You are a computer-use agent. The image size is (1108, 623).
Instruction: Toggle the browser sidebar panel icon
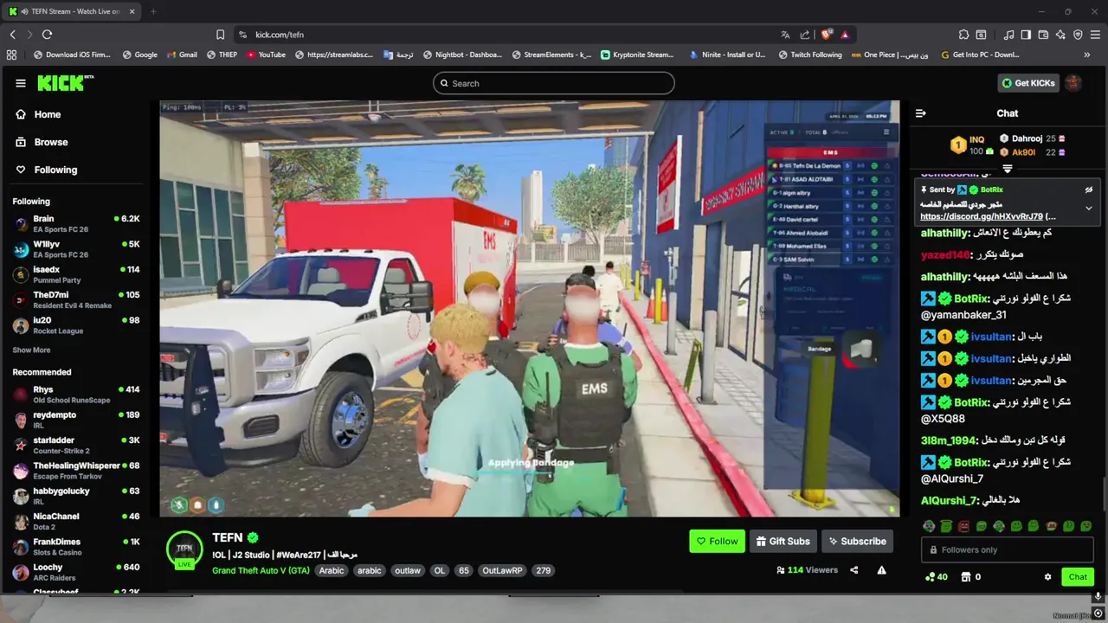tap(1026, 35)
